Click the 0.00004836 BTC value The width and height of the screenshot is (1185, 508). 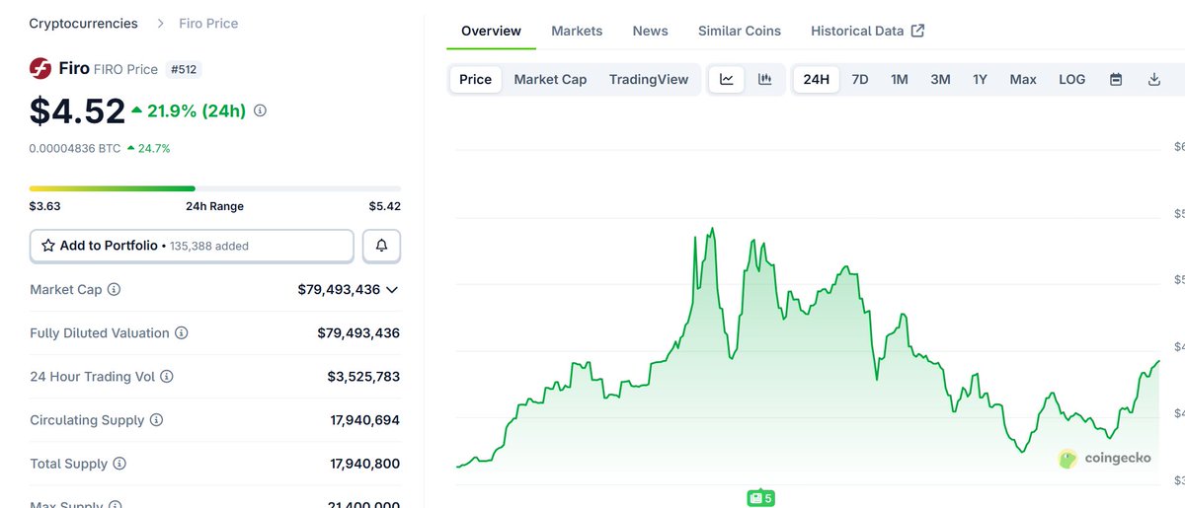click(75, 148)
